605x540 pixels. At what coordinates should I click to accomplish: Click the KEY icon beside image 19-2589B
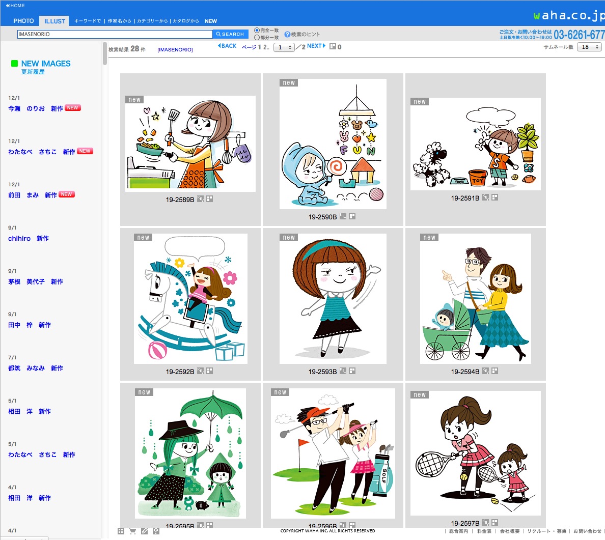200,199
